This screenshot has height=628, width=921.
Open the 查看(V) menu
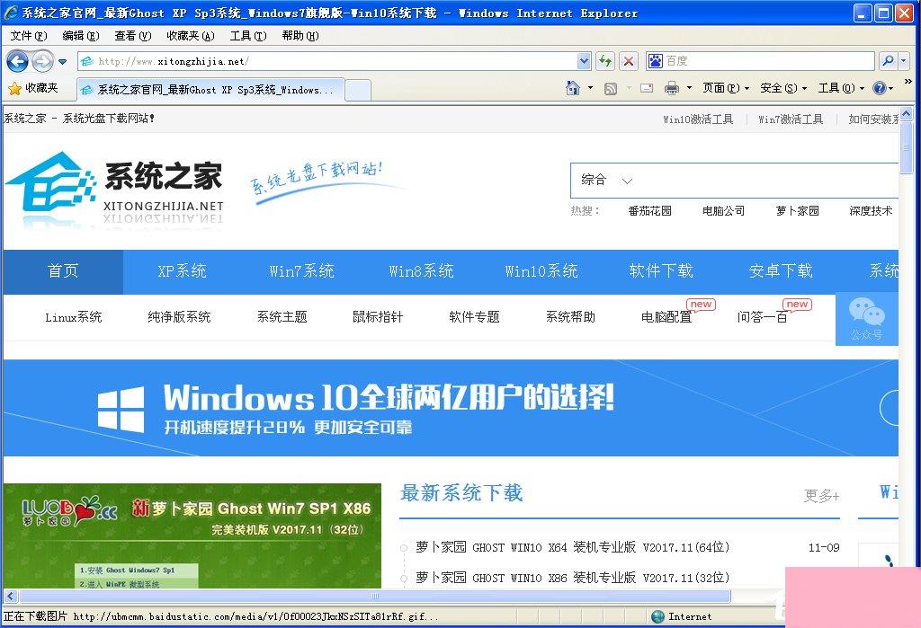point(133,36)
